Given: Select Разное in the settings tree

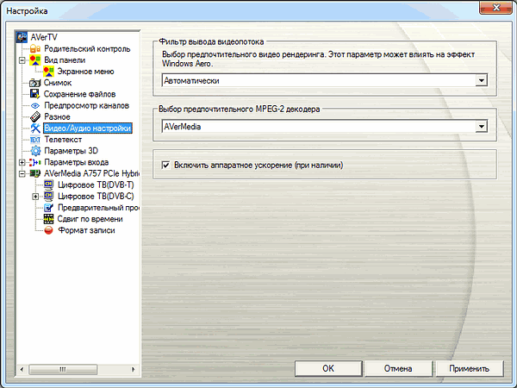Looking at the screenshot, I should point(57,116).
